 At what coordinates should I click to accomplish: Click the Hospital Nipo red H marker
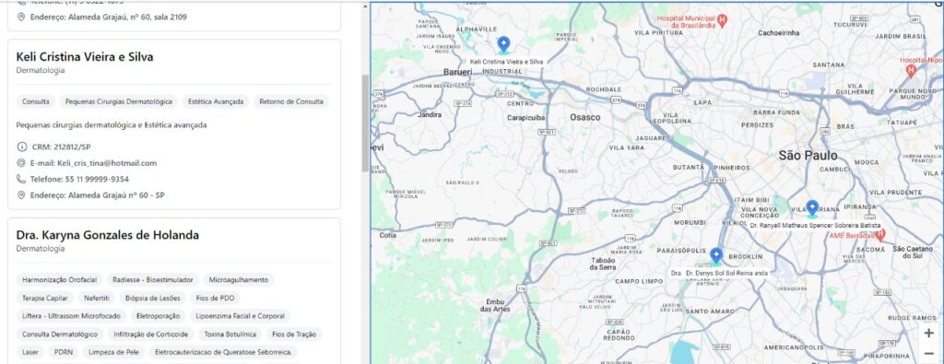click(x=911, y=70)
